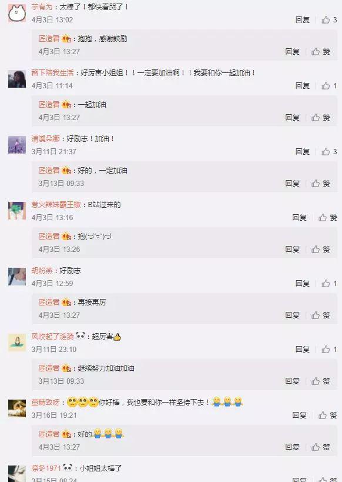Reply to 匠造君's '好的，一定加油' message
The width and height of the screenshot is (342, 482).
pos(292,183)
